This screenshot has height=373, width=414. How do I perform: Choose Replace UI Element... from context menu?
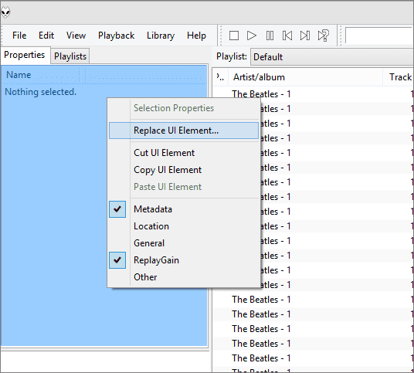tap(184, 131)
